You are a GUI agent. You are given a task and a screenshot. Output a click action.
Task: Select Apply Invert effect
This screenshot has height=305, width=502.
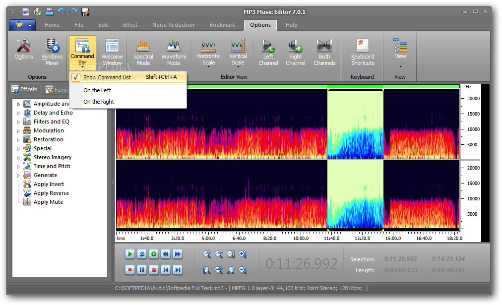tap(49, 184)
